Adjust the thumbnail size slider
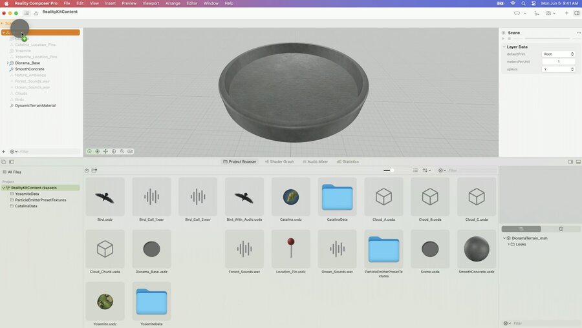Image resolution: width=582 pixels, height=328 pixels. (389, 170)
